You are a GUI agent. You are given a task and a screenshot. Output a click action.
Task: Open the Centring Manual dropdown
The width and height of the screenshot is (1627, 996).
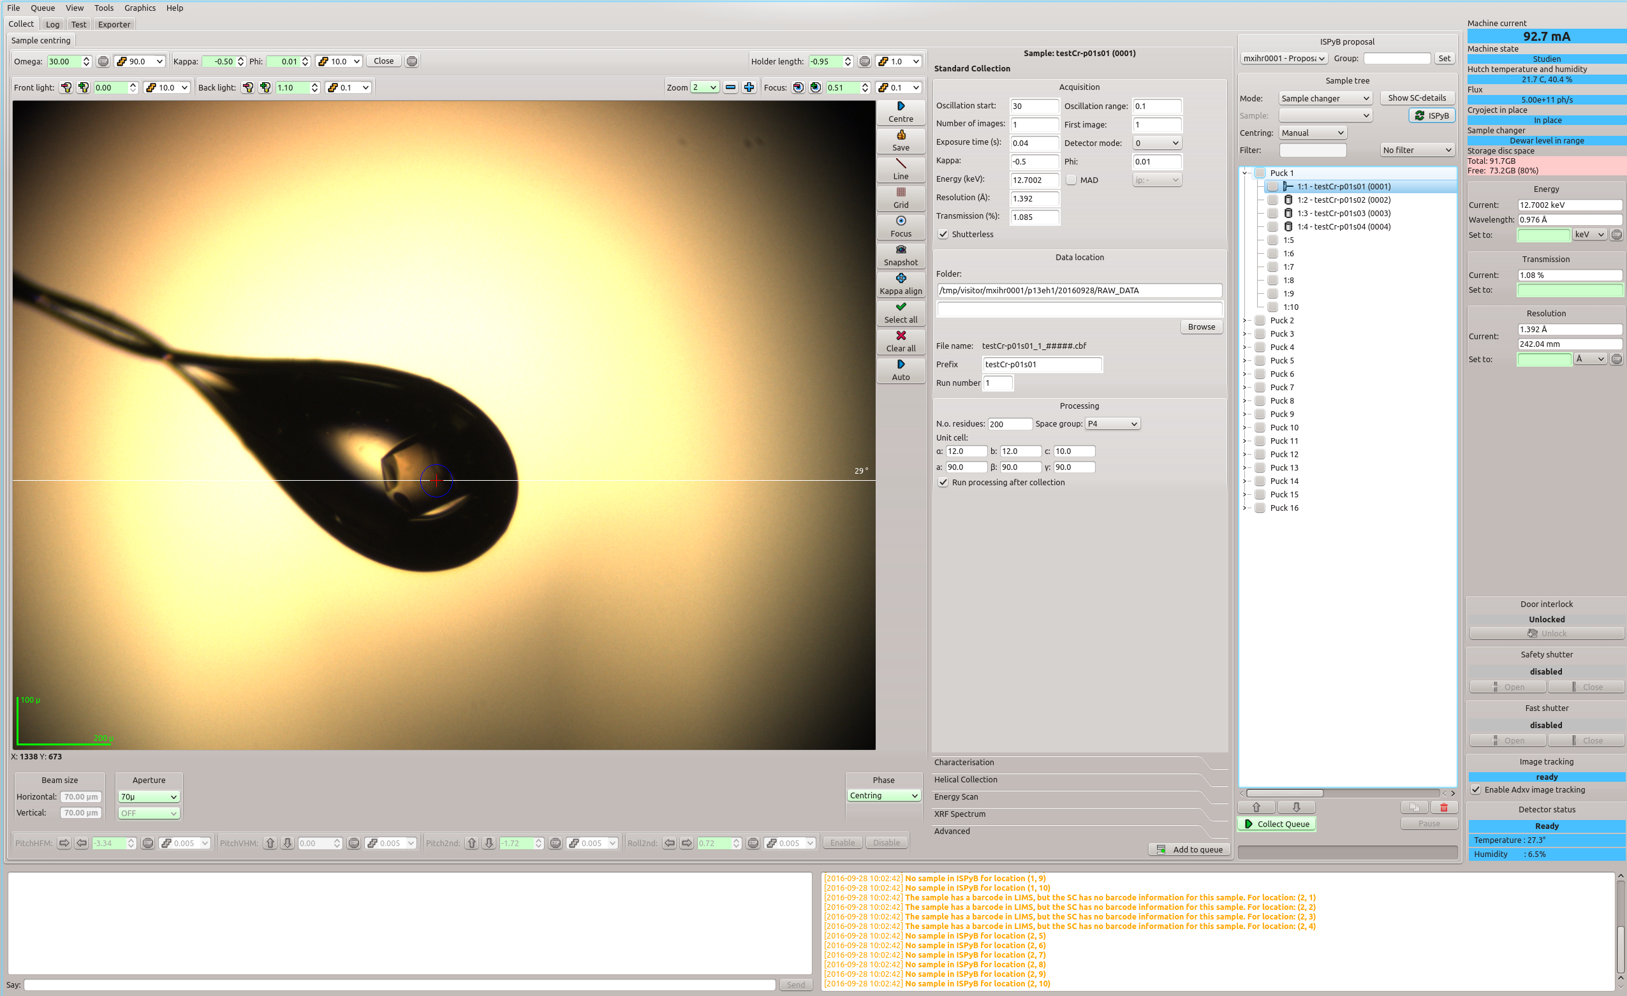pyautogui.click(x=1313, y=133)
